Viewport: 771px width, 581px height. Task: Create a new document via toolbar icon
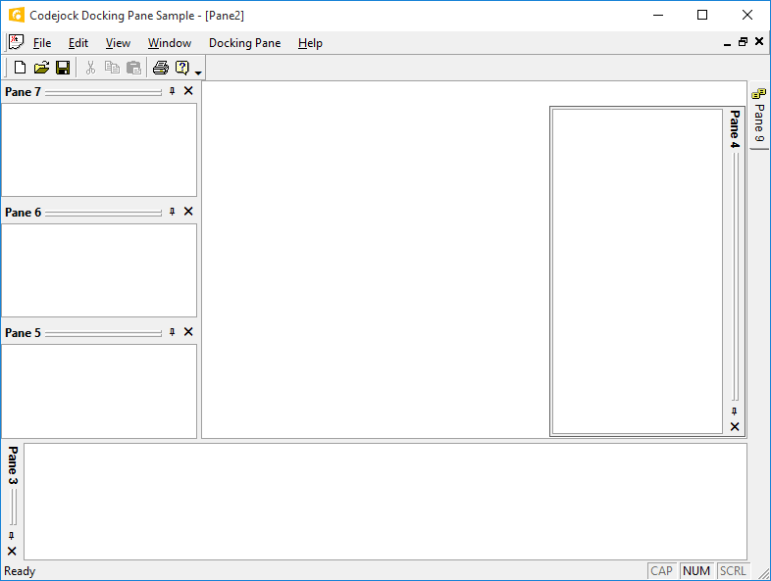coord(21,68)
